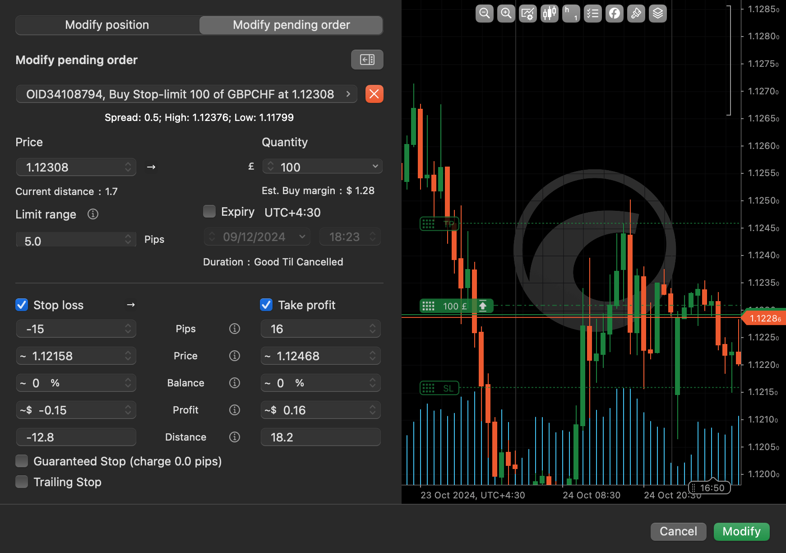Open the checklist viewing options icon
The height and width of the screenshot is (553, 786).
point(592,14)
